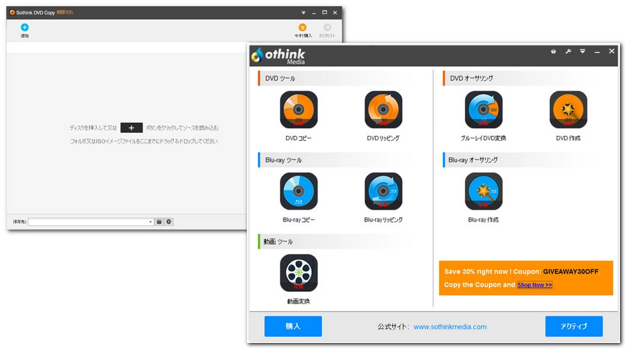Maximize the Sothink DVD Copy window

324,12
